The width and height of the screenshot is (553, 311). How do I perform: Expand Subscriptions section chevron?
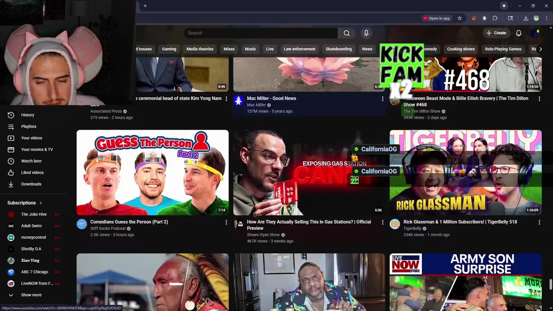click(x=41, y=203)
